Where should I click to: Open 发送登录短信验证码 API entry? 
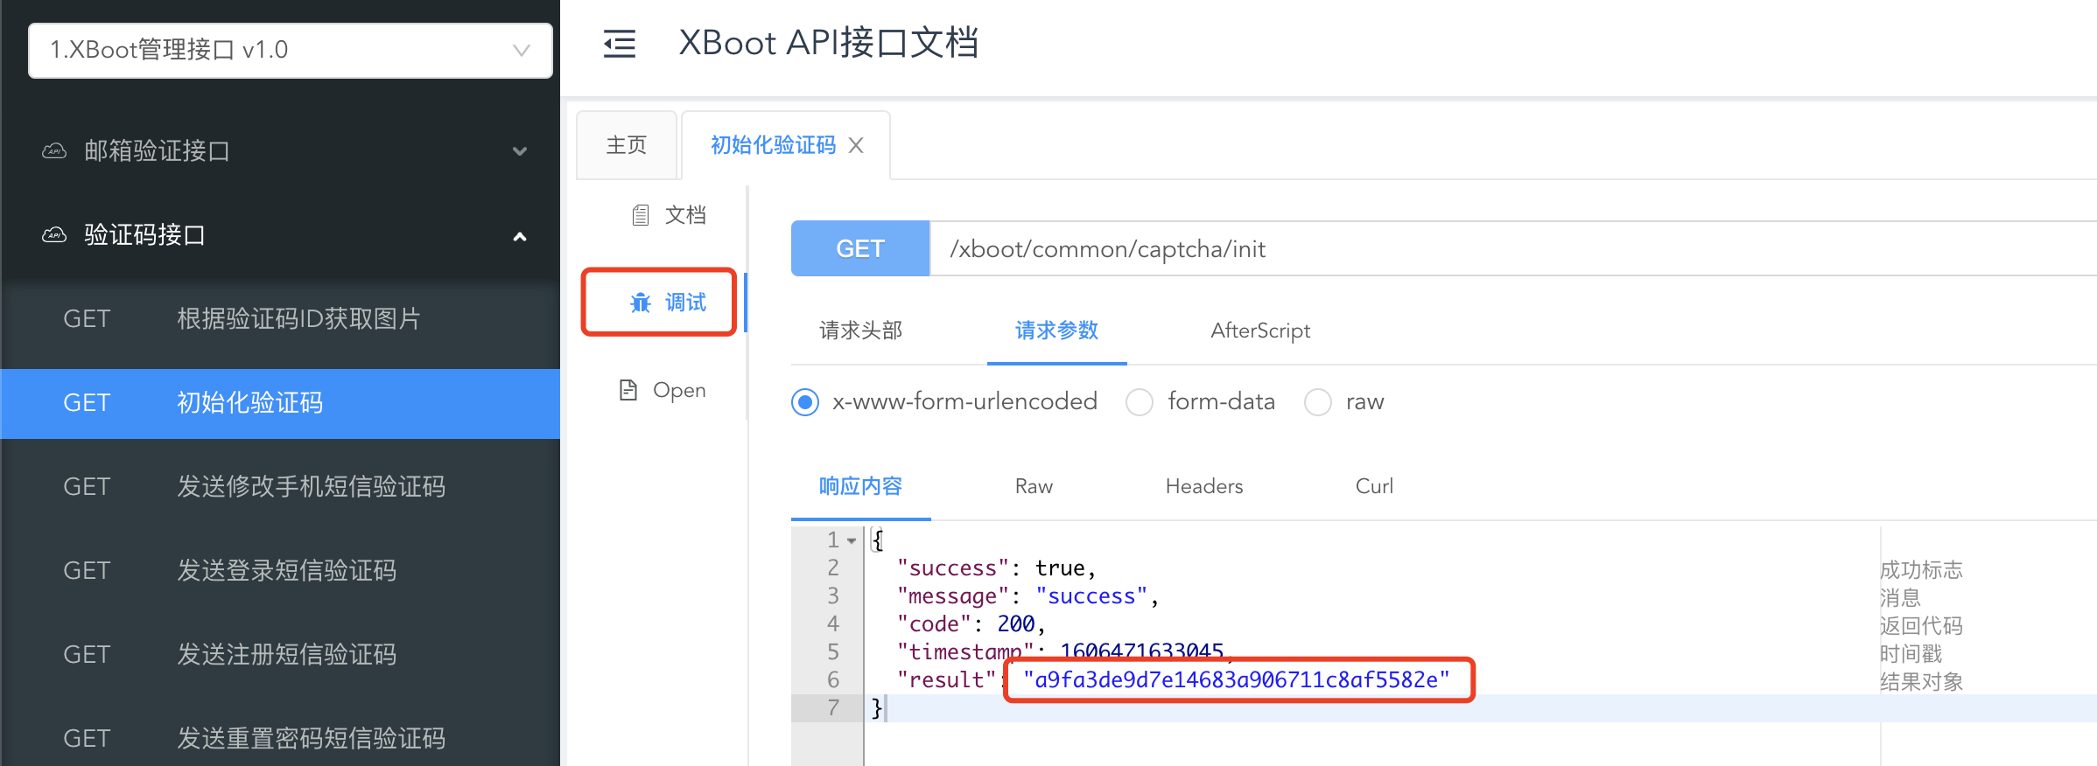coord(280,570)
